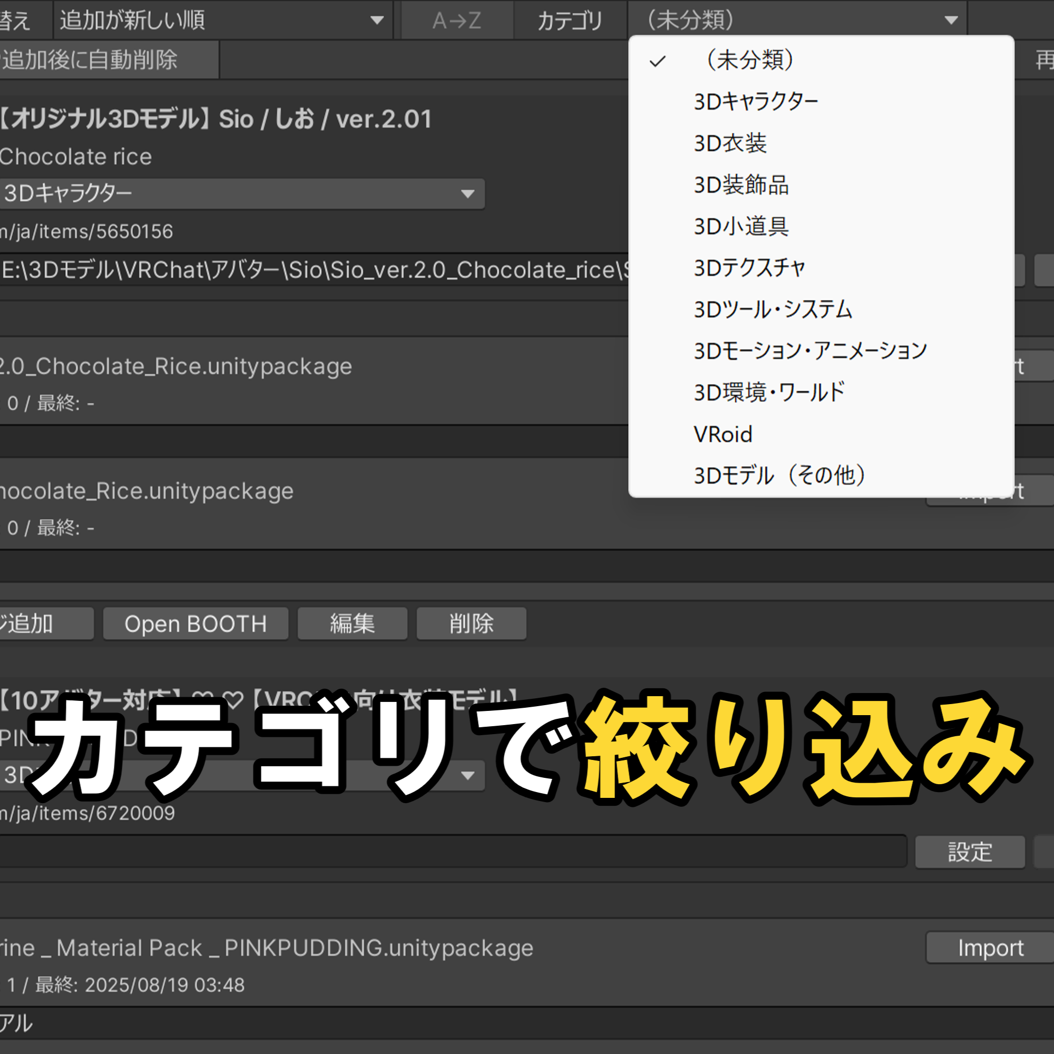Select 3Dモーション・アニメーション category

(809, 350)
